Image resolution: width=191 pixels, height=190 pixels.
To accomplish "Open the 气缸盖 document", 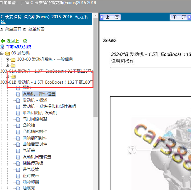I will click(29, 150).
